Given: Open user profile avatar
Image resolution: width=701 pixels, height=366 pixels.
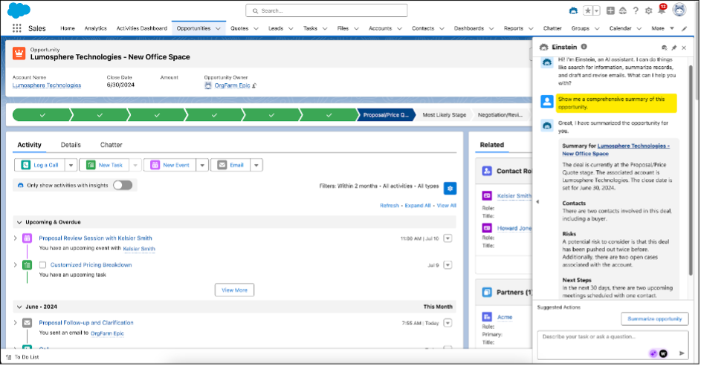Looking at the screenshot, I should tap(679, 10).
